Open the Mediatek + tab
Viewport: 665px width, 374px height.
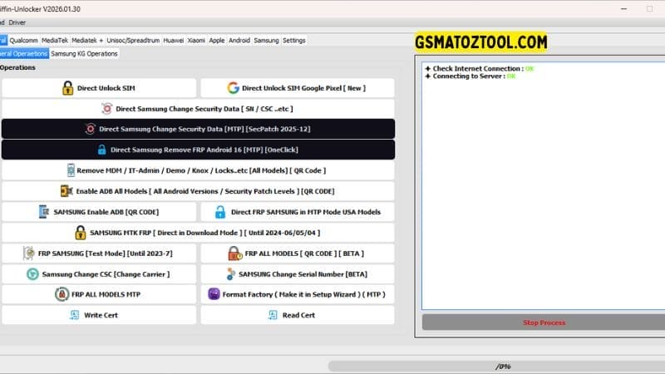click(x=87, y=40)
